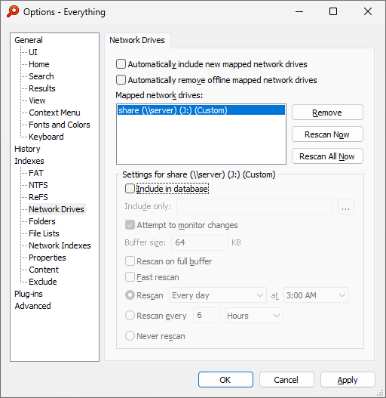386x398 pixels.
Task: Open the Keyboard options page
Action: tap(46, 137)
